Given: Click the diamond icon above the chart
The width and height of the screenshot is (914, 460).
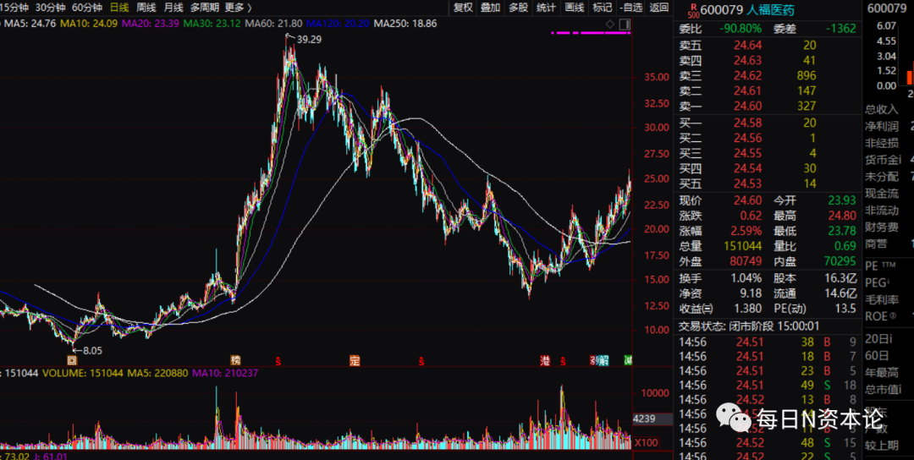Looking at the screenshot, I should [x=609, y=24].
